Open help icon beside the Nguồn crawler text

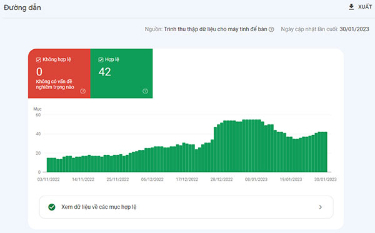(271, 29)
